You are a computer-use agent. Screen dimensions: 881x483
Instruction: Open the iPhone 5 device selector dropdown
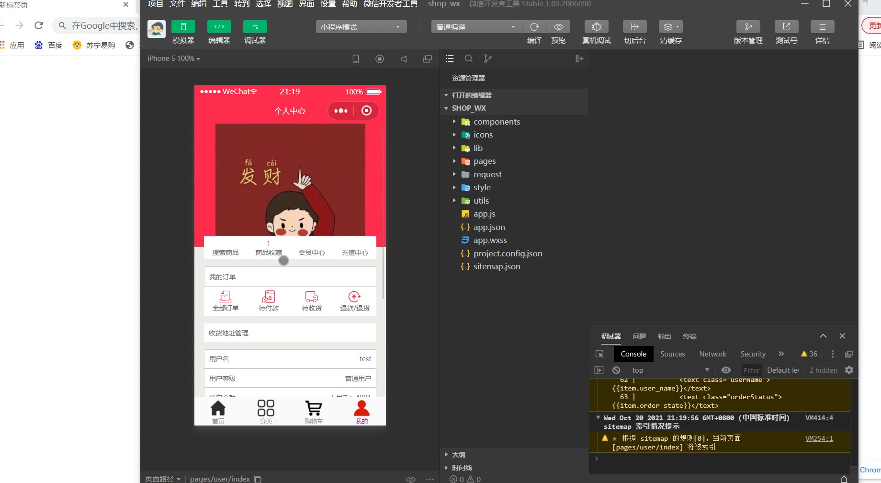tap(173, 58)
